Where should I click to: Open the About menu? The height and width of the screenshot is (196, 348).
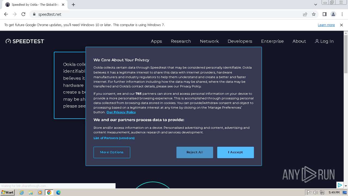(x=299, y=41)
